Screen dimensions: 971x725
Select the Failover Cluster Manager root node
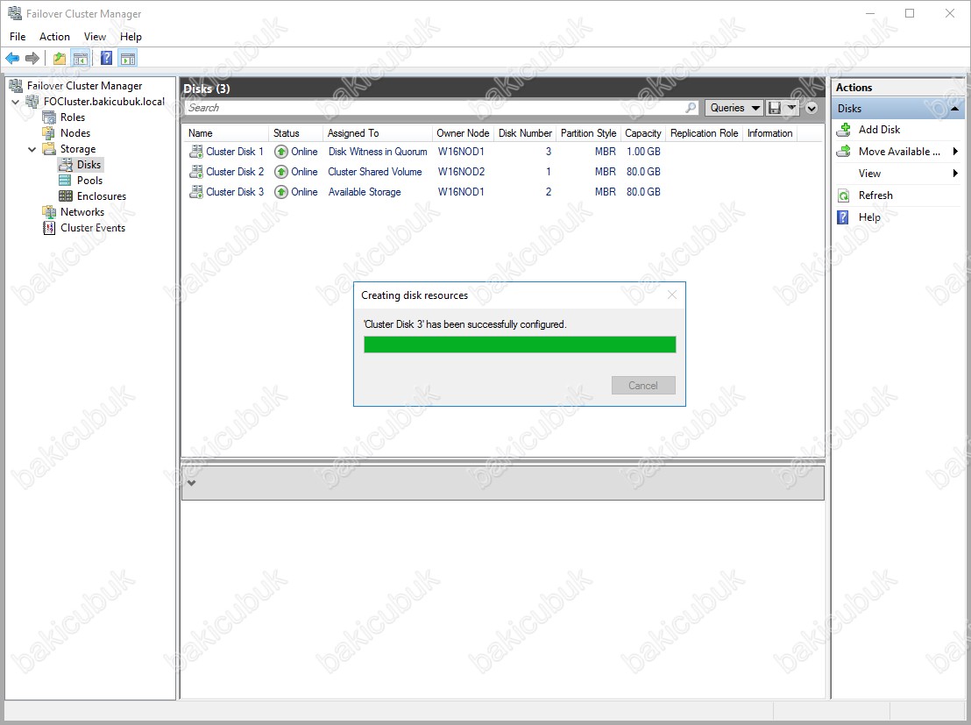(84, 86)
